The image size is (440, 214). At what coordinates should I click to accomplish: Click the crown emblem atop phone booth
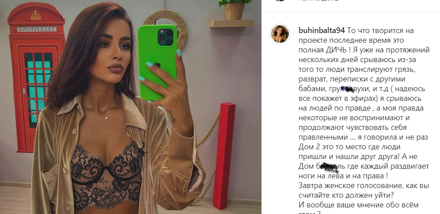click(x=36, y=15)
